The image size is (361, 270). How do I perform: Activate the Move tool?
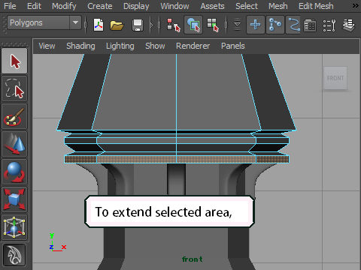click(x=14, y=144)
